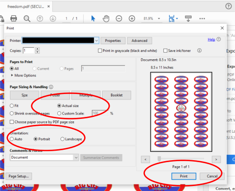
Task: Select the Actual size radio button
Action: point(59,105)
